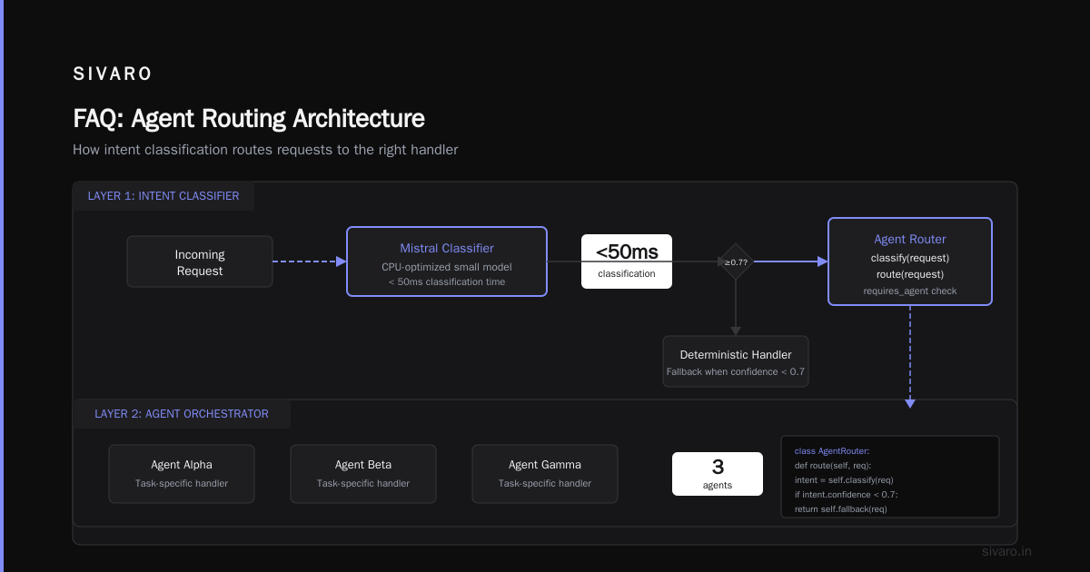
Task: Click the arrowhead pointing into Agent Router
Action: pyautogui.click(x=823, y=261)
